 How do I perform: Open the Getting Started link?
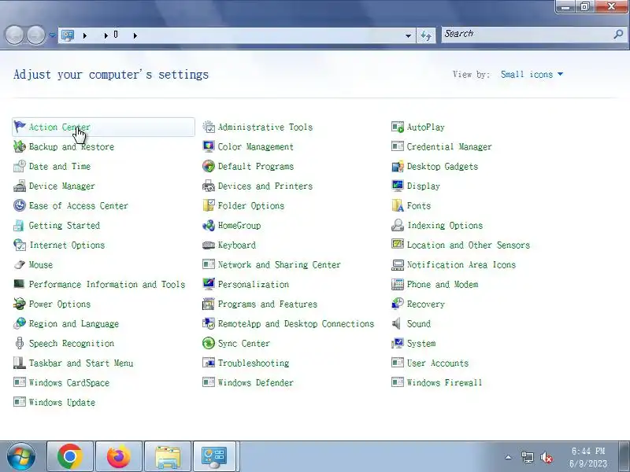(65, 226)
